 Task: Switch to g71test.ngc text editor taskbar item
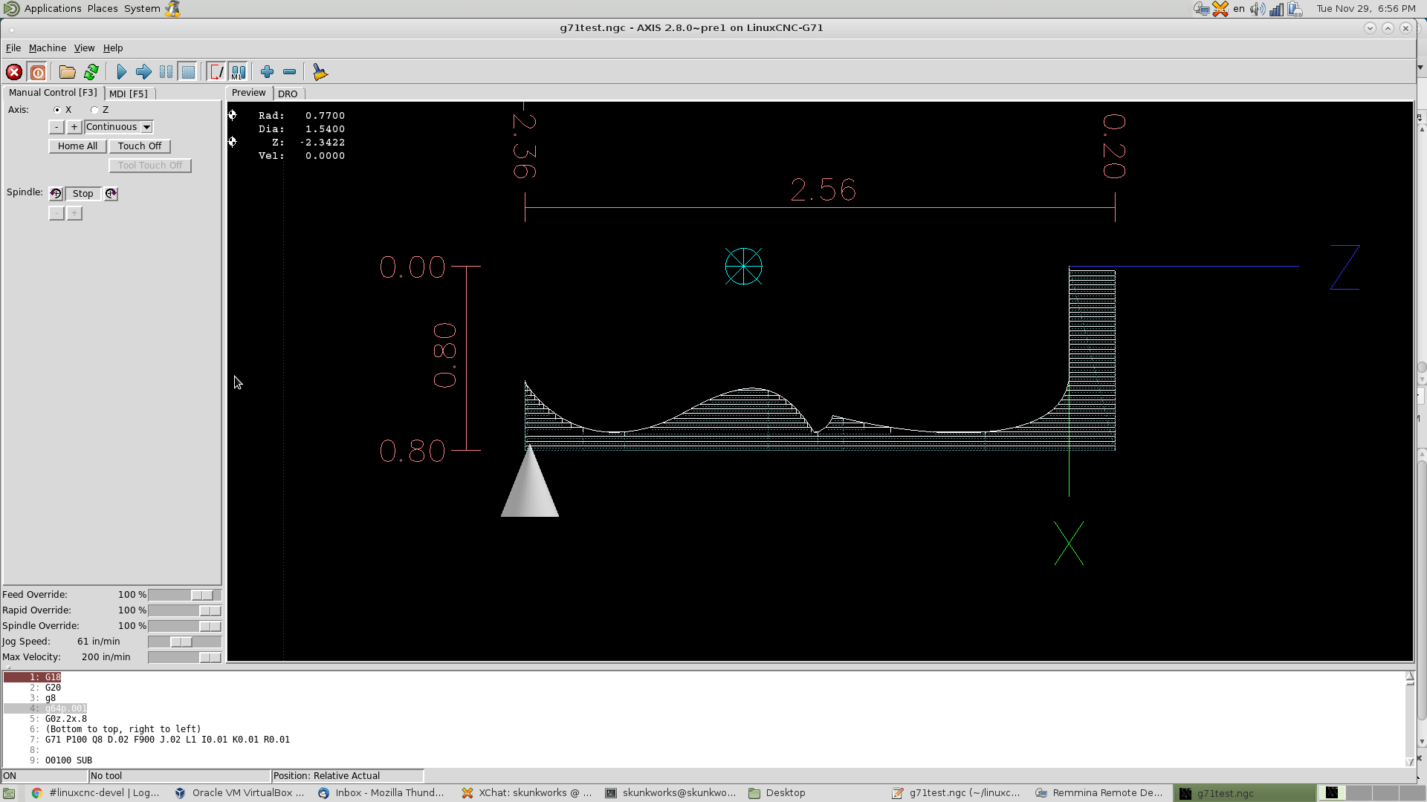[x=957, y=793]
